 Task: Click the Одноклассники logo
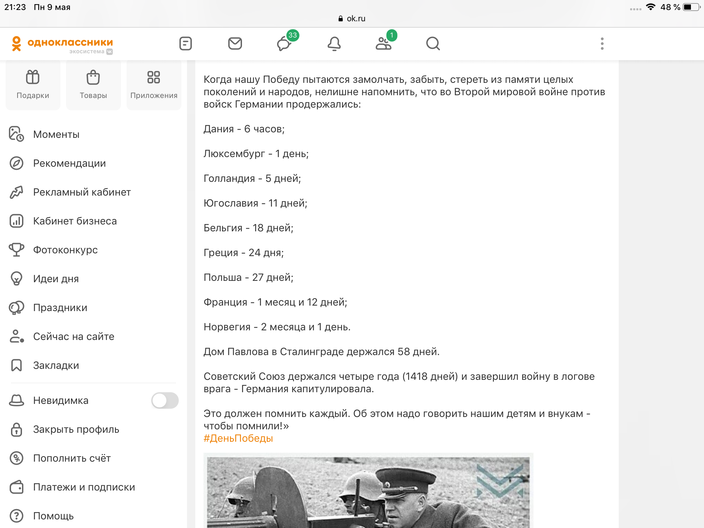62,44
